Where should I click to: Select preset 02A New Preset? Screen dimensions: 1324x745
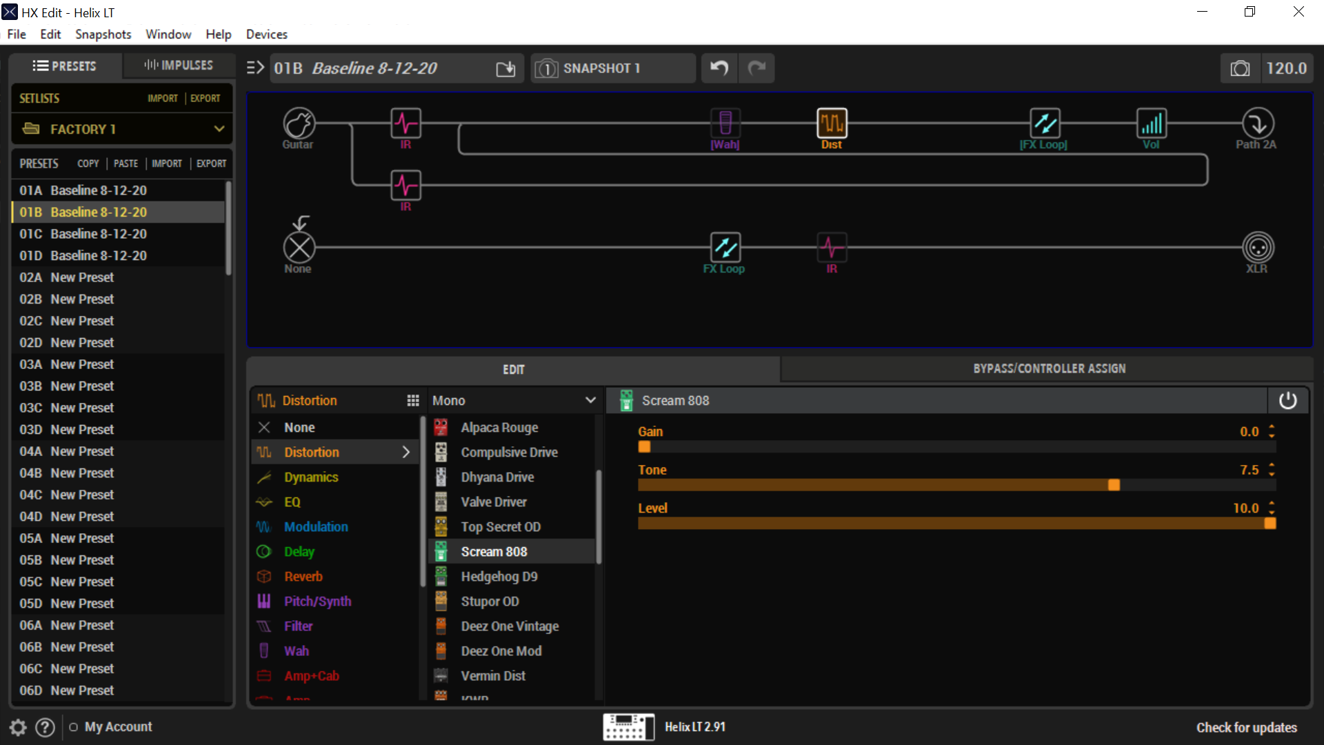point(118,277)
